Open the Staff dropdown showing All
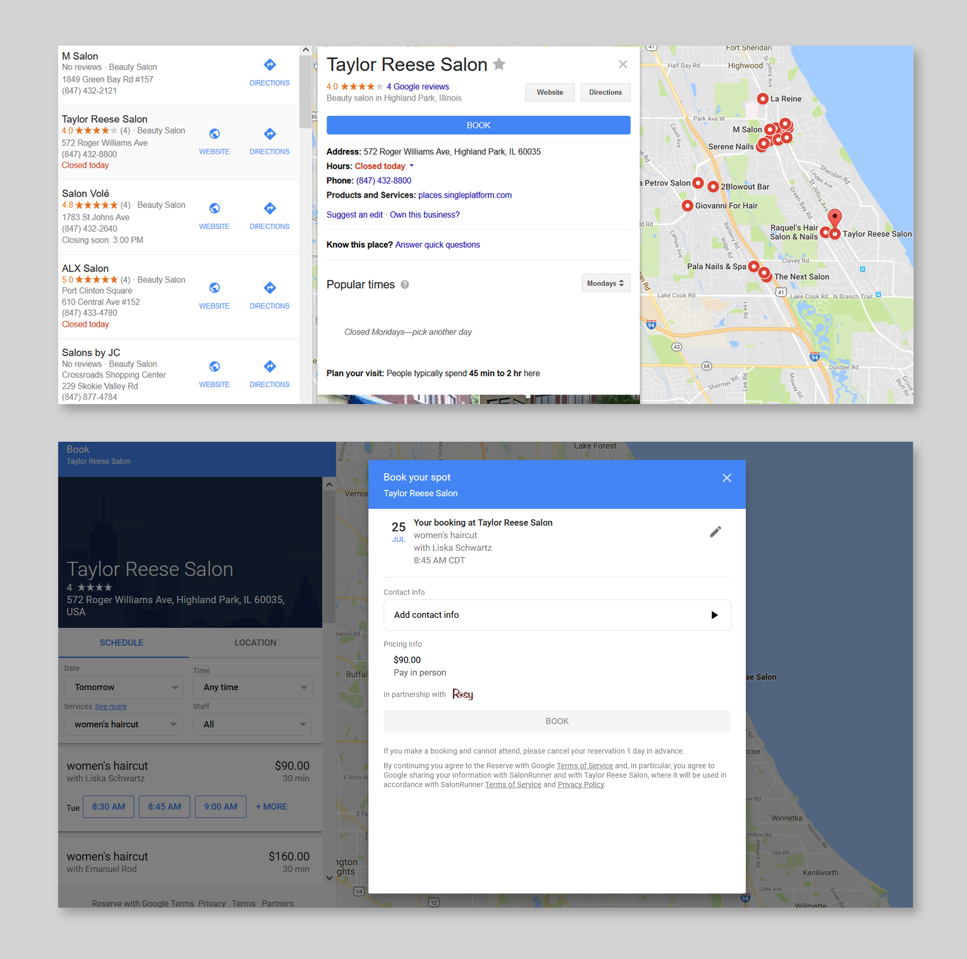967x959 pixels. [253, 724]
